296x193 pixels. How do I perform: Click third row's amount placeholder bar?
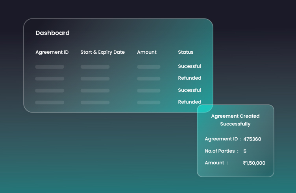click(148, 91)
